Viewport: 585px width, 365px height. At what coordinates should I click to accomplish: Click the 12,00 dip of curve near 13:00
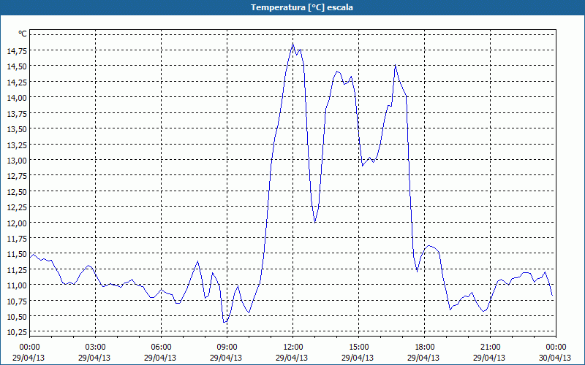315,223
